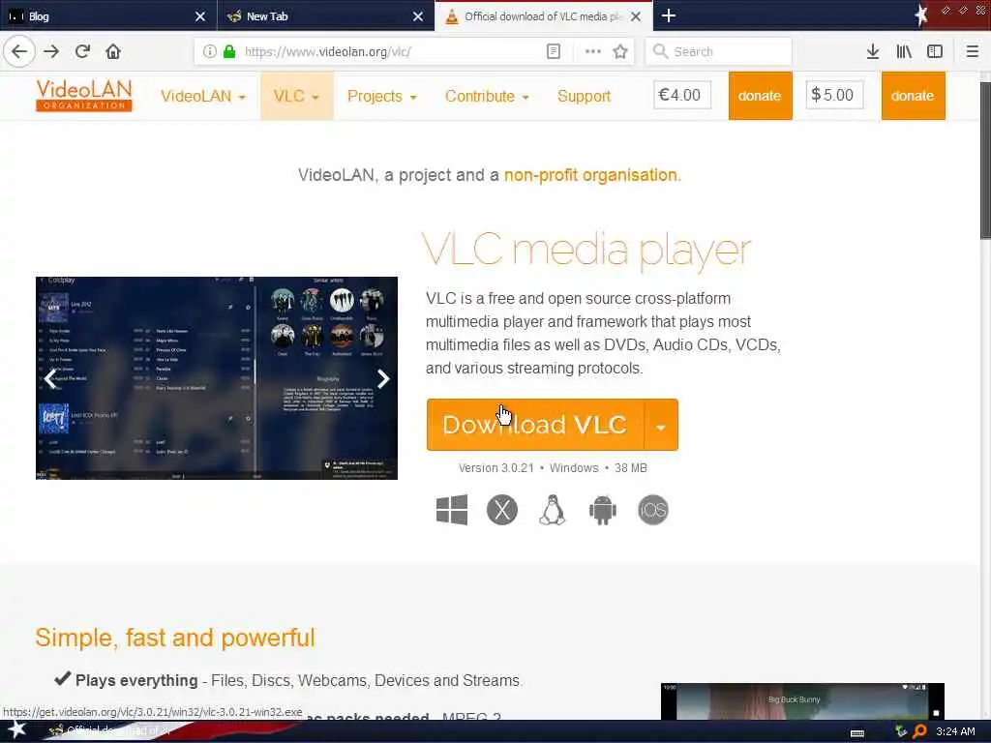This screenshot has height=743, width=991.
Task: Switch to the New Tab tab
Action: [x=326, y=15]
